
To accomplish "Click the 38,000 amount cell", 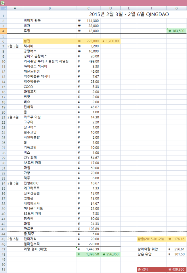I will point(88,26).
